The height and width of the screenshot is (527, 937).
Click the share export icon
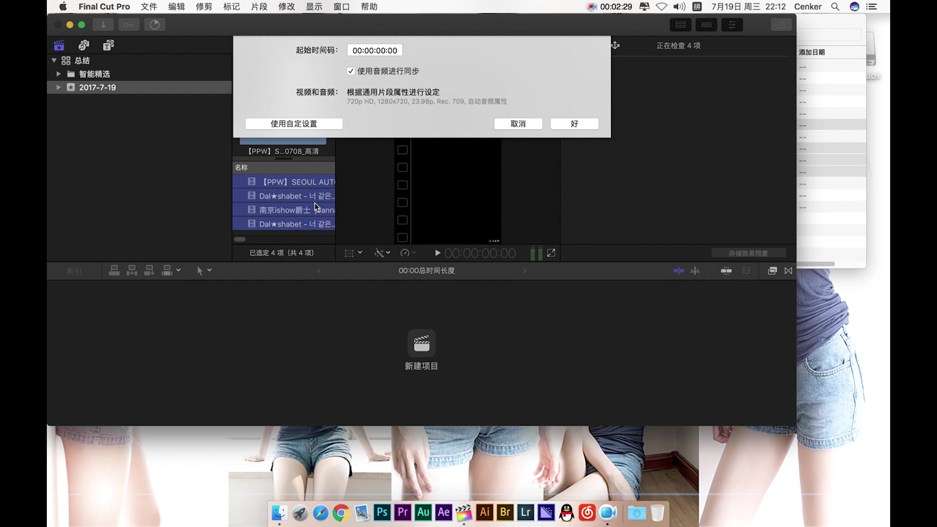tap(781, 25)
